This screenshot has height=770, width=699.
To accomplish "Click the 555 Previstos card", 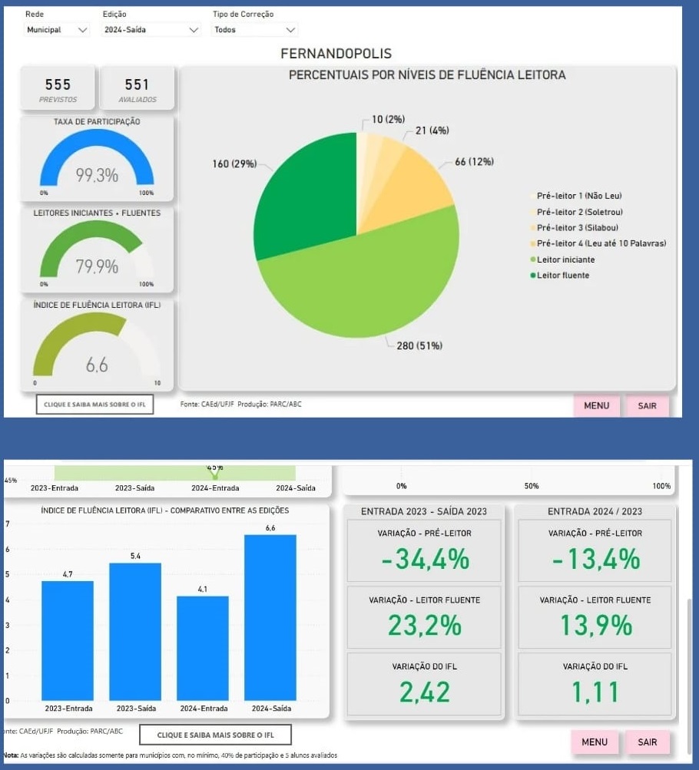I will pyautogui.click(x=58, y=88).
